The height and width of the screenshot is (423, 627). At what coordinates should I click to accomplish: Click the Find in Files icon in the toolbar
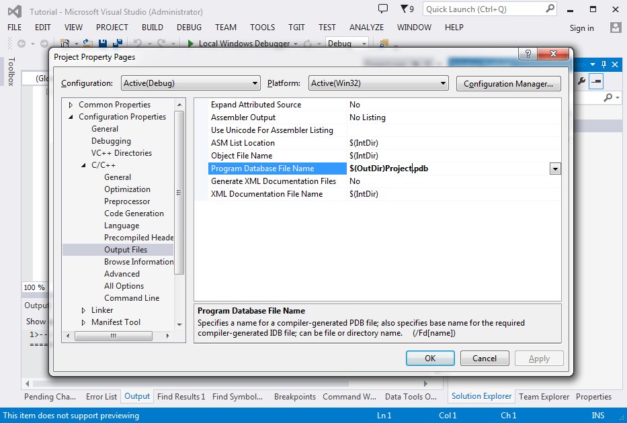coord(384,43)
